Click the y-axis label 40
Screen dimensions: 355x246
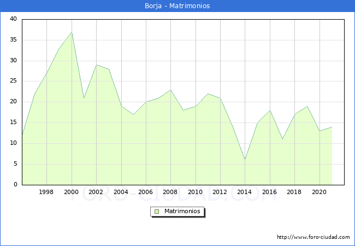coord(13,19)
